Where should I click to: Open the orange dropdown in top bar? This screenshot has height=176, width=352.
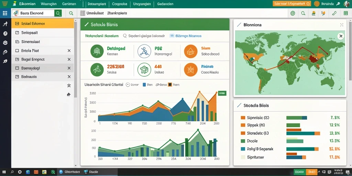292,3
